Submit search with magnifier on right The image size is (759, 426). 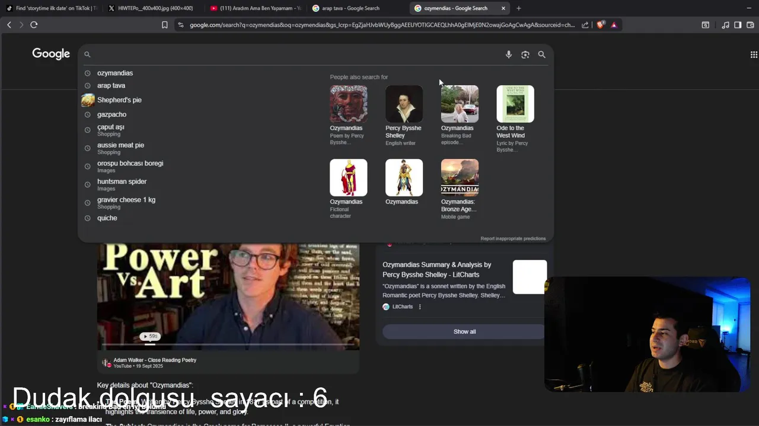click(541, 54)
